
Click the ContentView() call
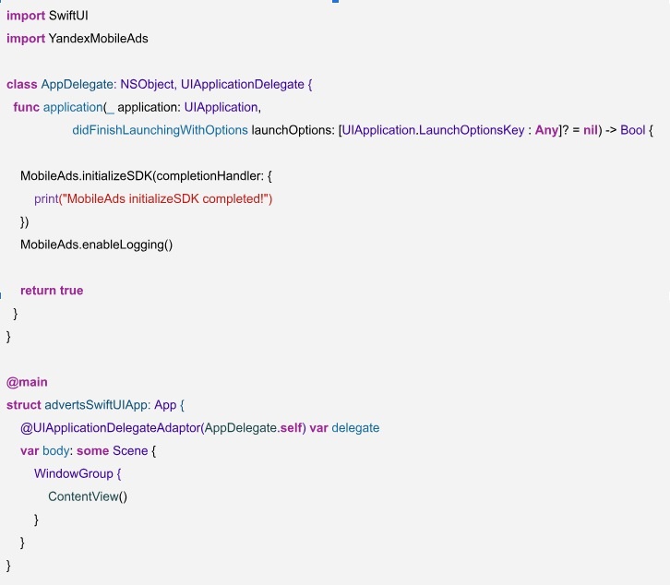88,496
